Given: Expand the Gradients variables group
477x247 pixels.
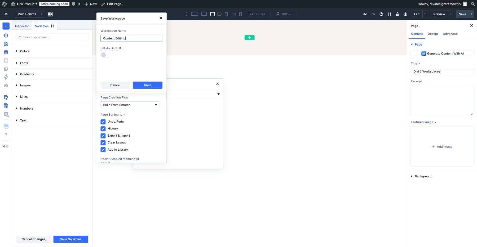Looking at the screenshot, I should (x=52, y=74).
